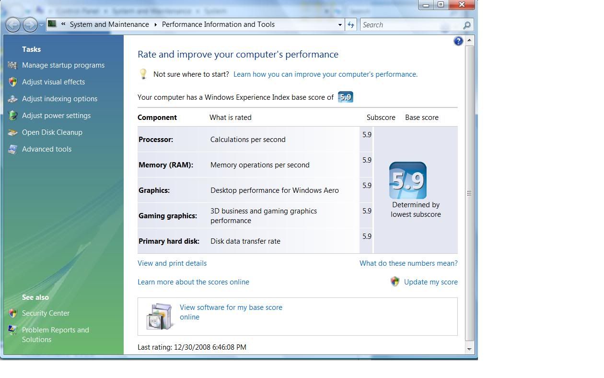
Task: Click the scrollbar down arrow
Action: (470, 349)
